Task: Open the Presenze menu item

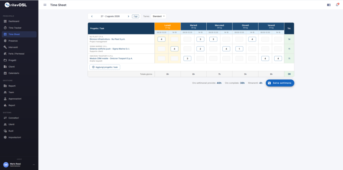Action: [19, 41]
